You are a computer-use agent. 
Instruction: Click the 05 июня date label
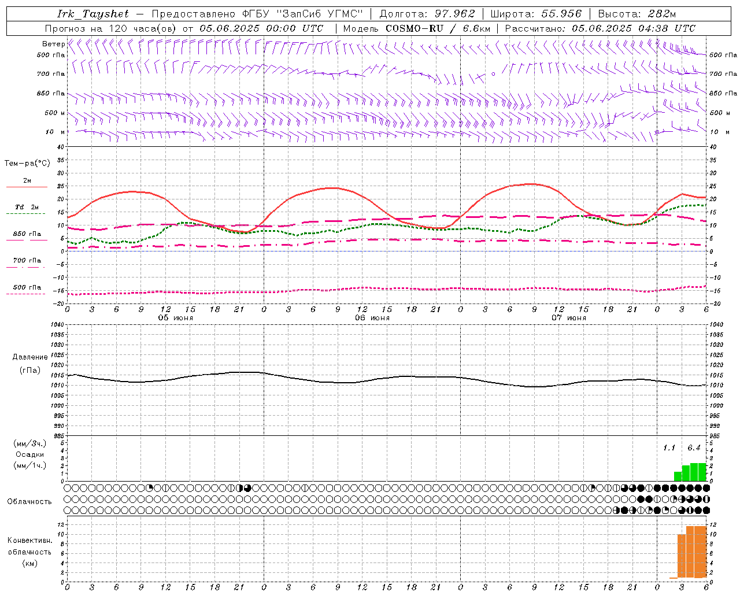pos(176,318)
